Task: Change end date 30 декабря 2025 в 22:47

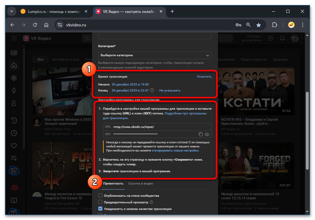Action: [x=130, y=91]
